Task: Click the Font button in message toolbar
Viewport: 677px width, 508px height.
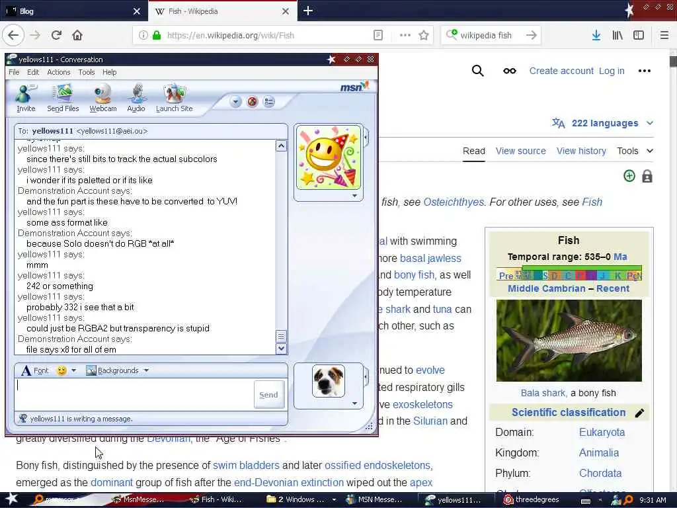Action: [x=35, y=370]
